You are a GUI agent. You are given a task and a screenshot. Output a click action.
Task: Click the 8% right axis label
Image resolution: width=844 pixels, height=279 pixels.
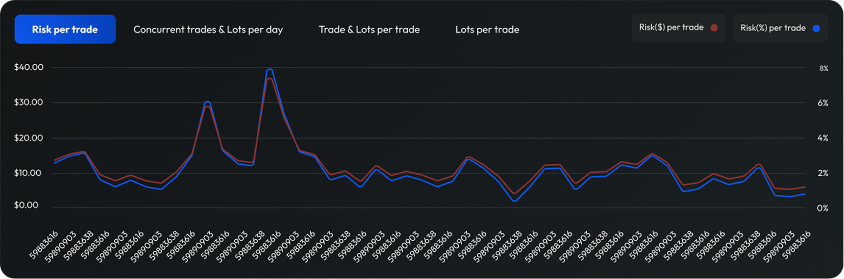click(x=824, y=68)
